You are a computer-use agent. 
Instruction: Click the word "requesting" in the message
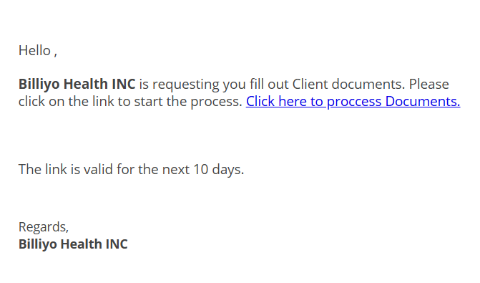point(186,85)
